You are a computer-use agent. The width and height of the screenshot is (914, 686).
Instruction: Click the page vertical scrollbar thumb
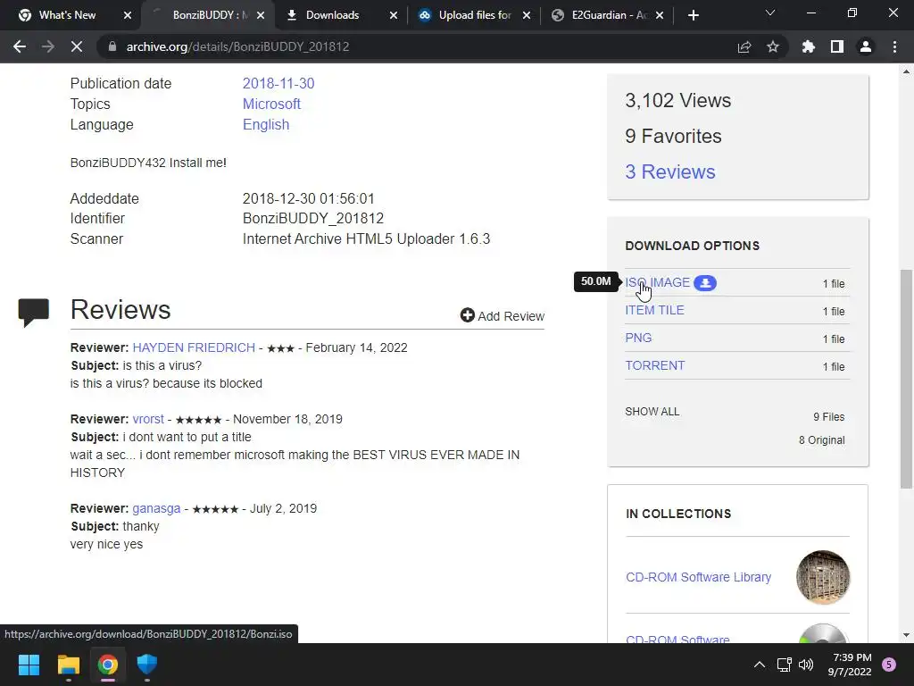point(906,378)
